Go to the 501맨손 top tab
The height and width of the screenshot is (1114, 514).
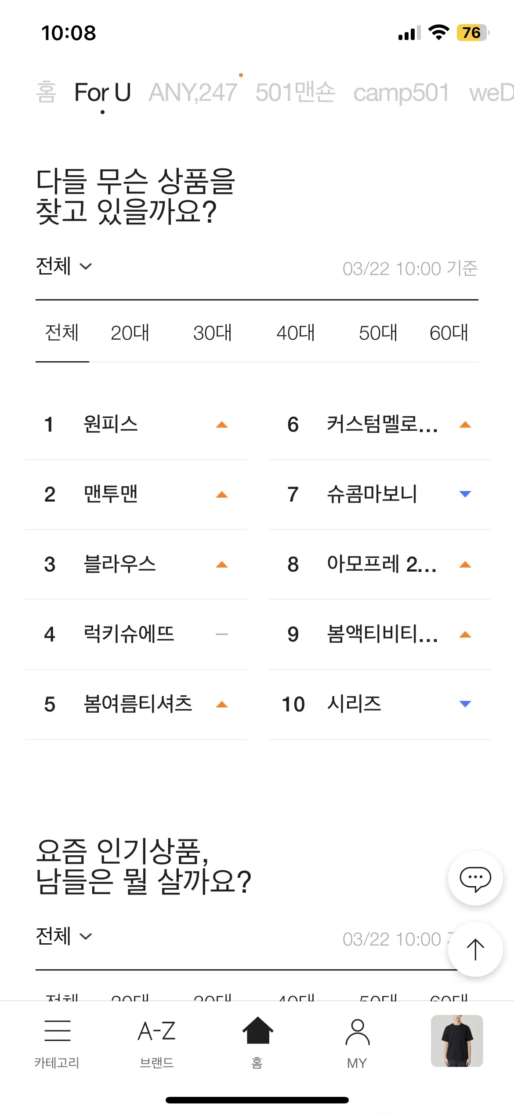pos(295,92)
